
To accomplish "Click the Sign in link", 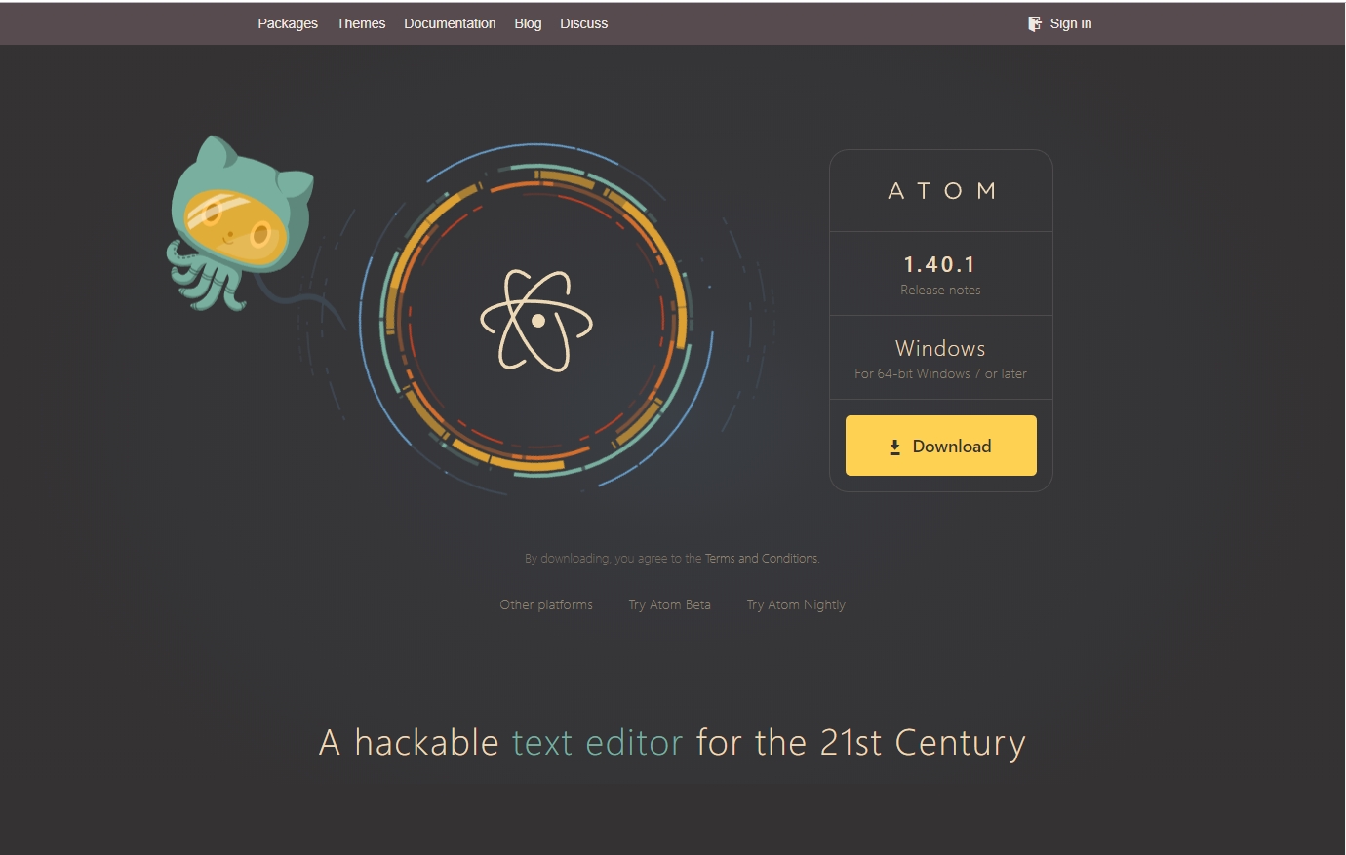I will tap(1071, 23).
